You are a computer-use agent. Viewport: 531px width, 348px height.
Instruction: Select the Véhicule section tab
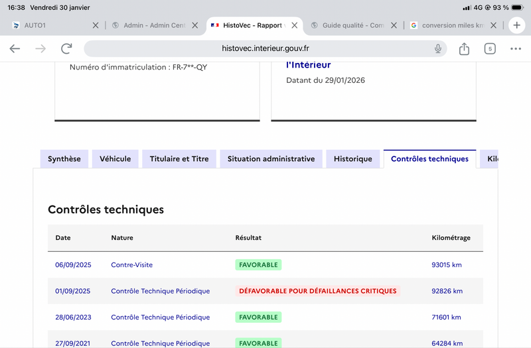point(115,159)
